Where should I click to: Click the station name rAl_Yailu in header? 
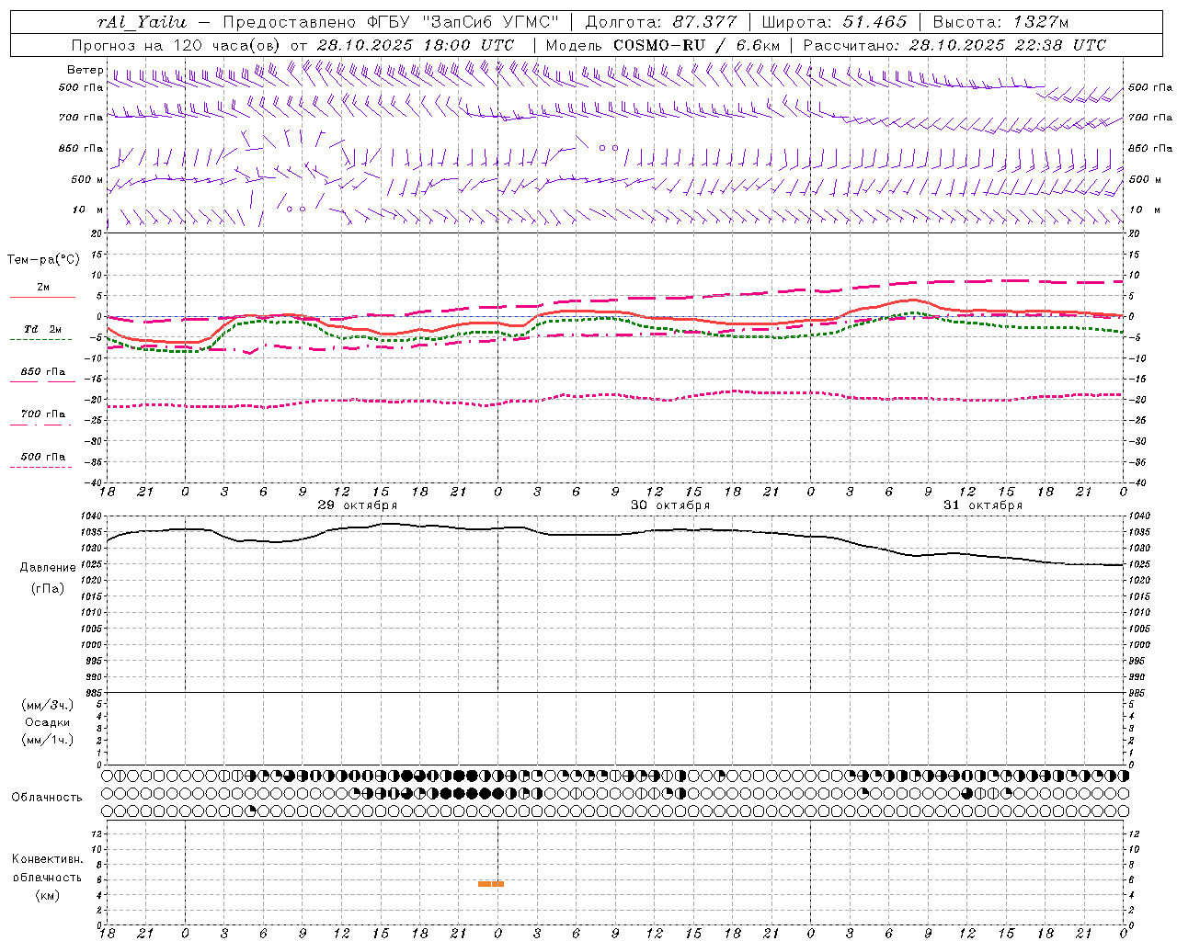pyautogui.click(x=143, y=22)
